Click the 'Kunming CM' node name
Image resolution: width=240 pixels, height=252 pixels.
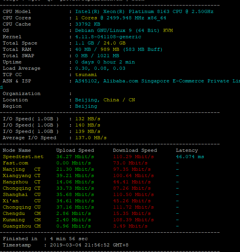point(22,220)
